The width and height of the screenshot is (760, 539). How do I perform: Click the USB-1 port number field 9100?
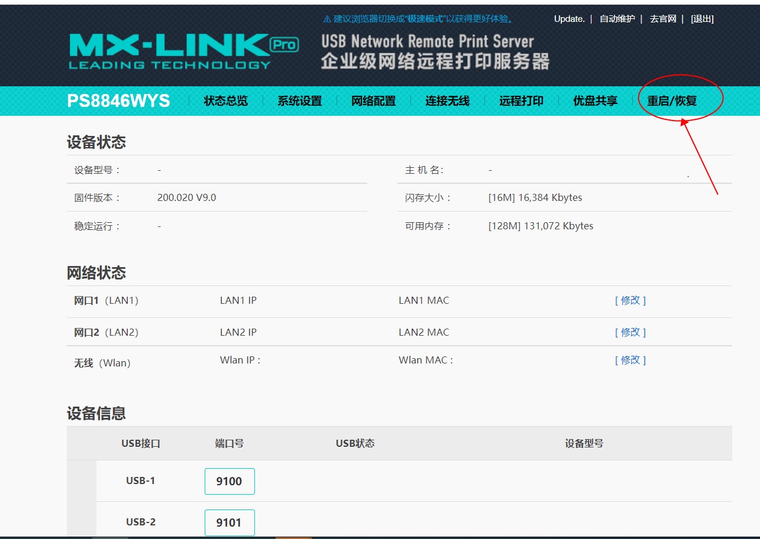click(x=229, y=481)
